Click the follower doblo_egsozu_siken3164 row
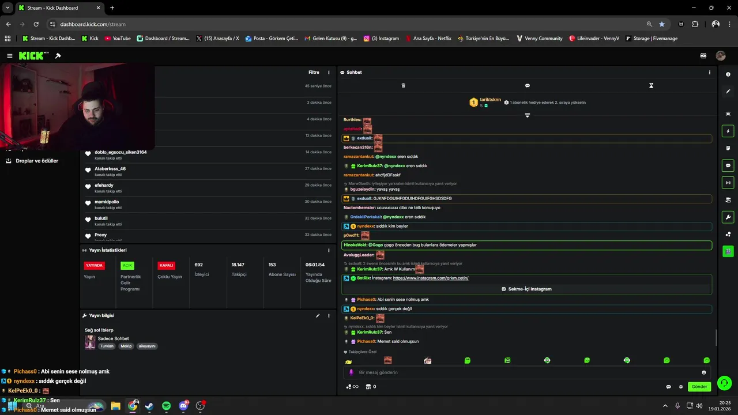The image size is (738, 415). coord(208,154)
